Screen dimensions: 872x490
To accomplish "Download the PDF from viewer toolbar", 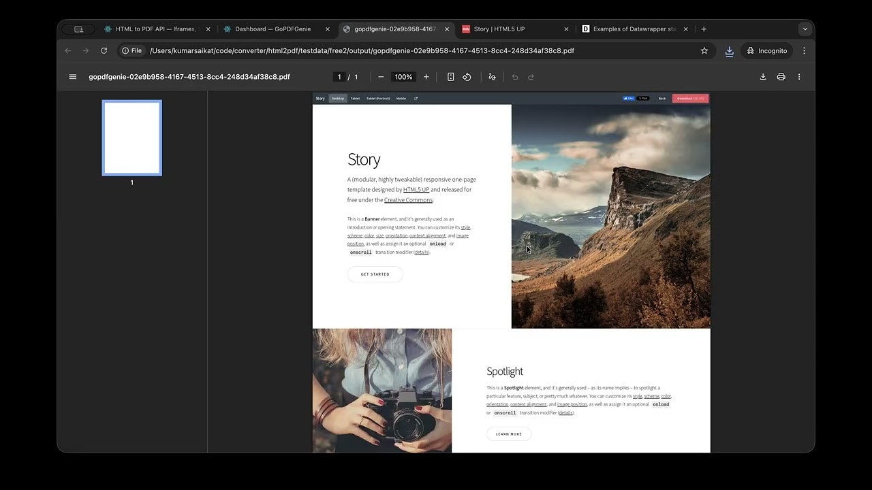I will point(763,77).
